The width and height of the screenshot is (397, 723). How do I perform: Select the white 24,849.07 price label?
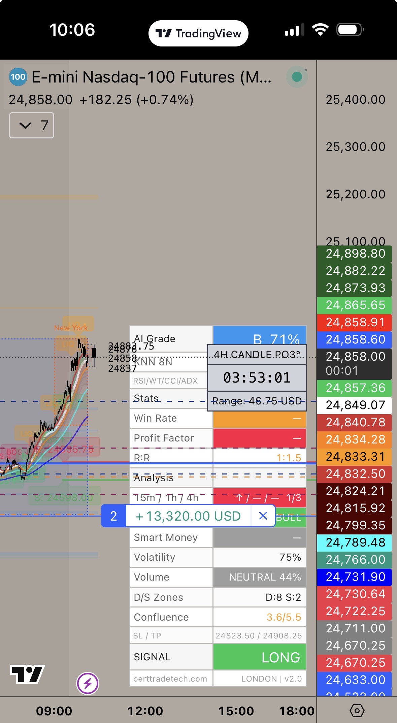tap(355, 405)
